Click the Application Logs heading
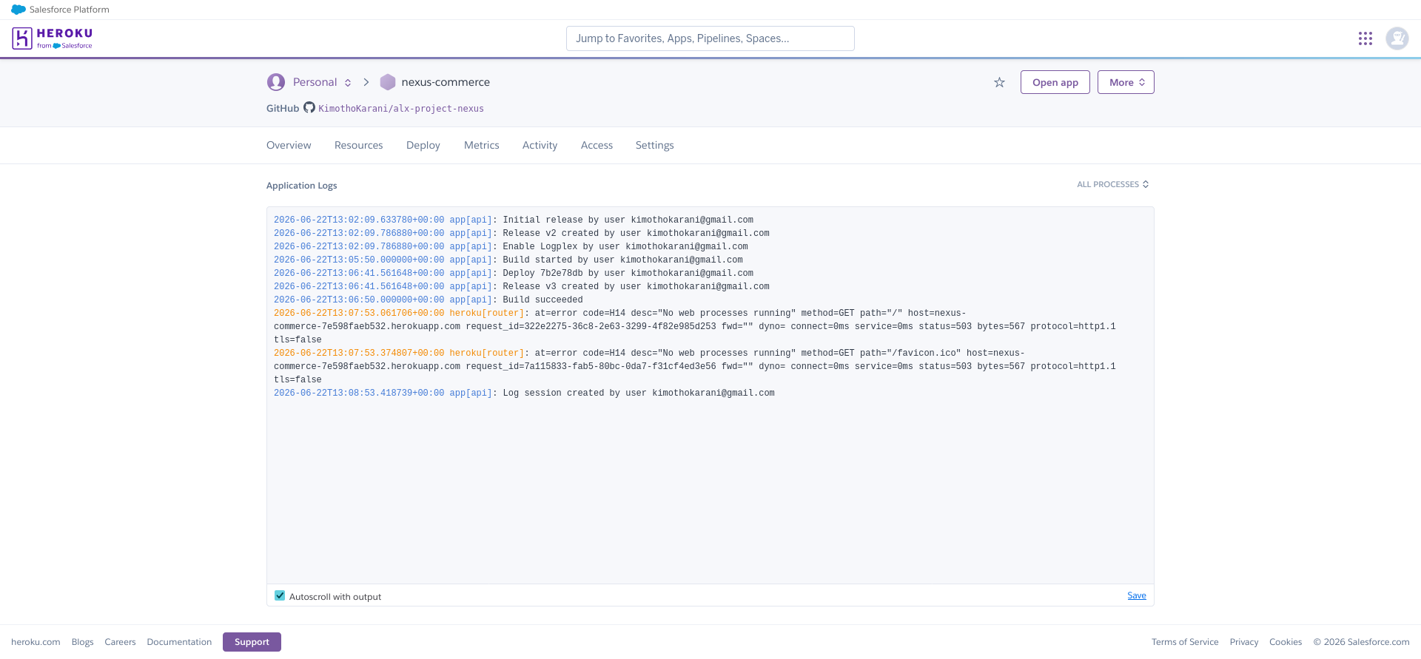 (x=302, y=186)
